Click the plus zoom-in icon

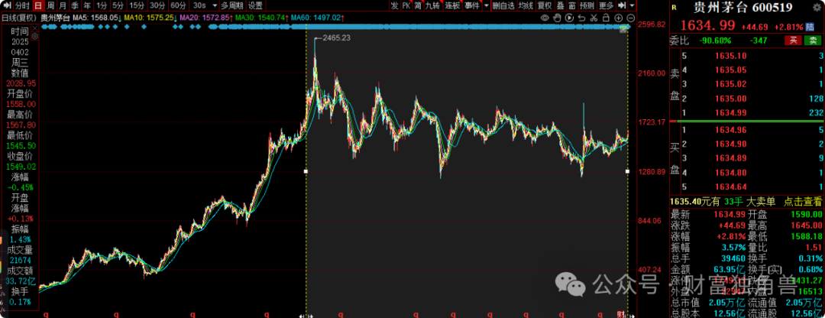coord(618,18)
